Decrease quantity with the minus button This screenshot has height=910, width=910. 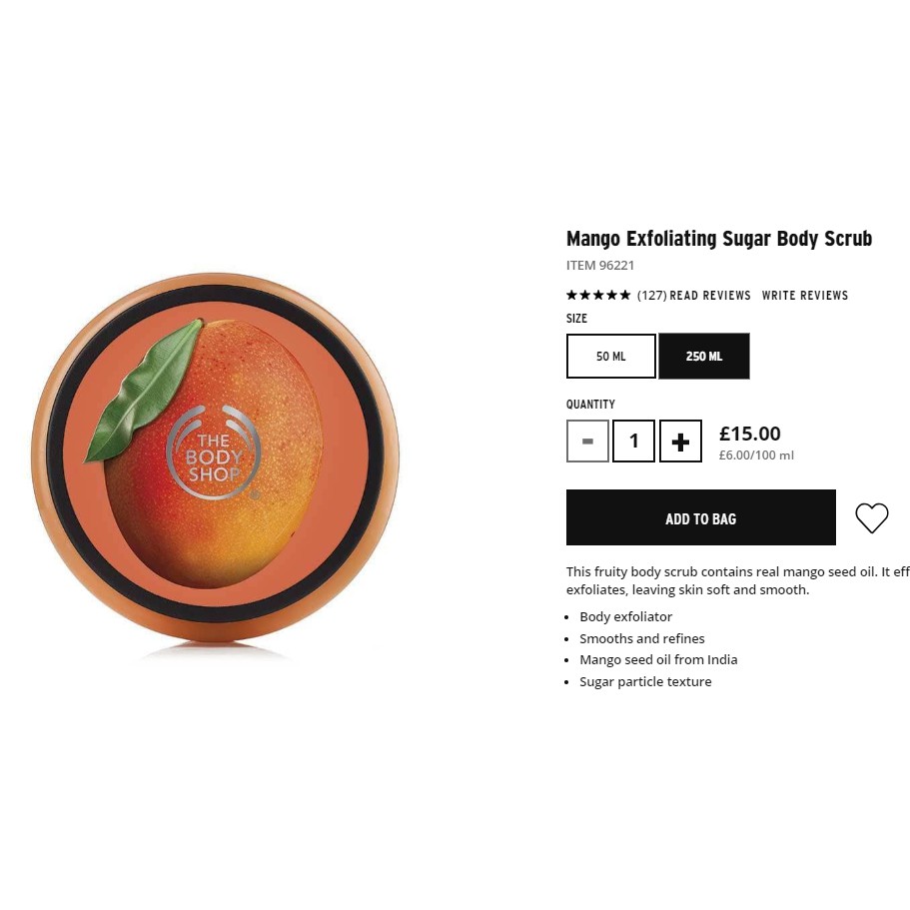point(587,442)
